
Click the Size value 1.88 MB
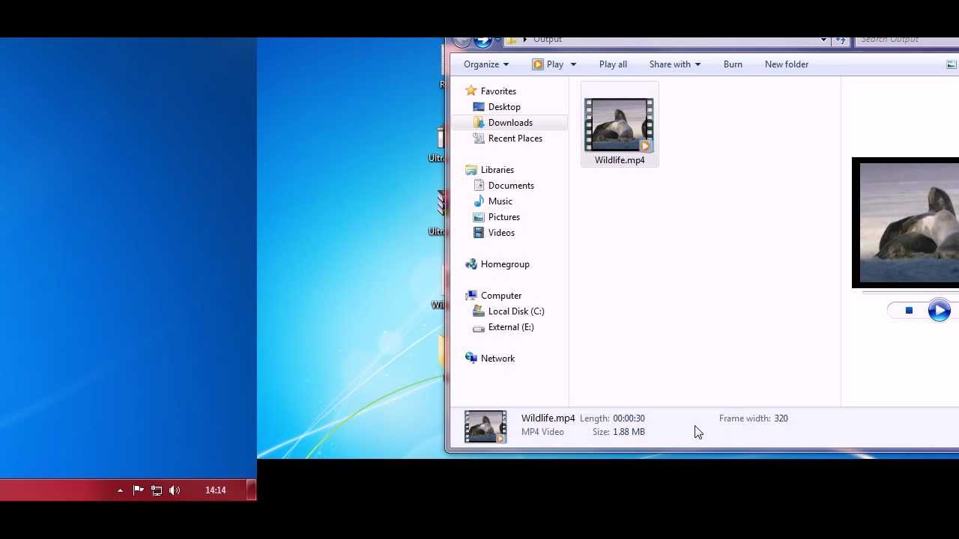click(629, 432)
